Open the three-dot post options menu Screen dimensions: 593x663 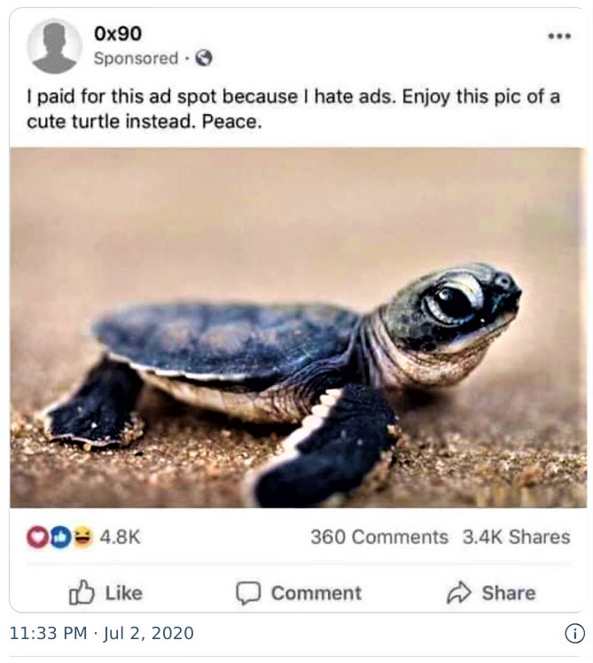click(x=558, y=36)
